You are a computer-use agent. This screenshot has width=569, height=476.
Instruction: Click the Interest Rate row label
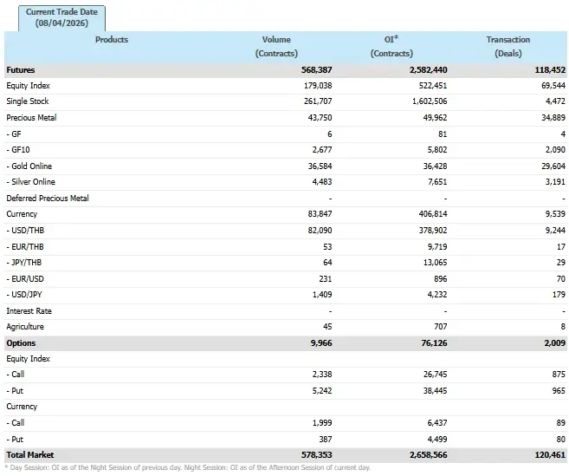click(29, 310)
